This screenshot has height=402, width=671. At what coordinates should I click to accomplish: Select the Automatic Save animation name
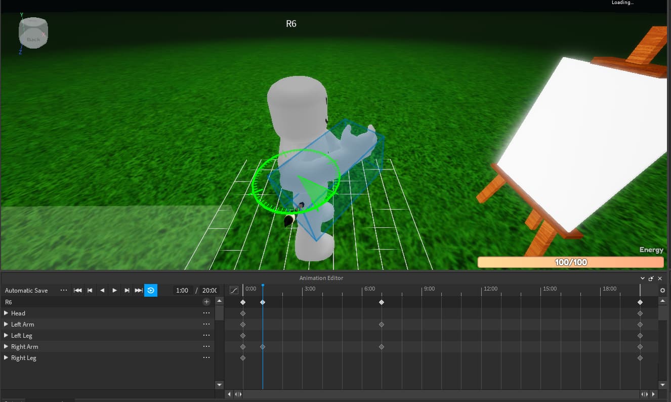[26, 290]
